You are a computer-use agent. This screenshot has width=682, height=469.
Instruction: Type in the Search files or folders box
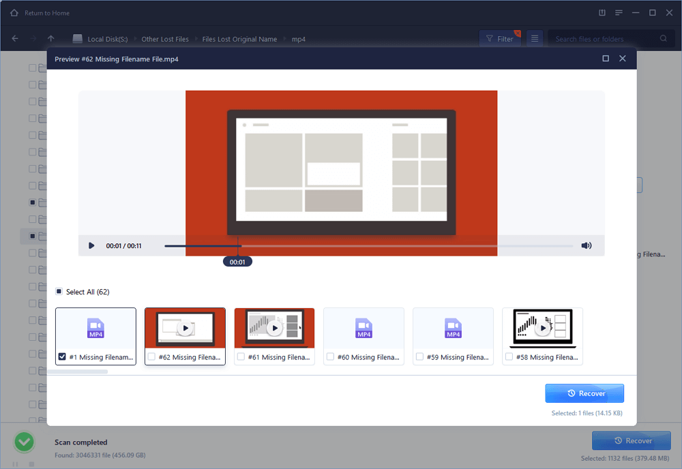pyautogui.click(x=604, y=39)
